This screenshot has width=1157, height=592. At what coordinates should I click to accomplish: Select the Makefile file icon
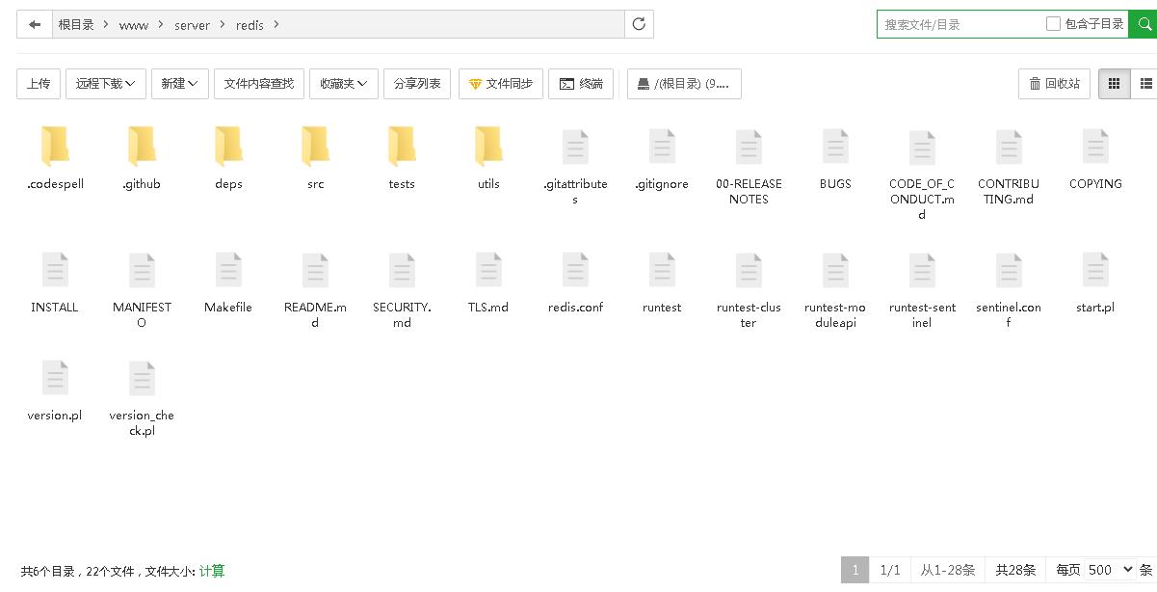point(228,270)
